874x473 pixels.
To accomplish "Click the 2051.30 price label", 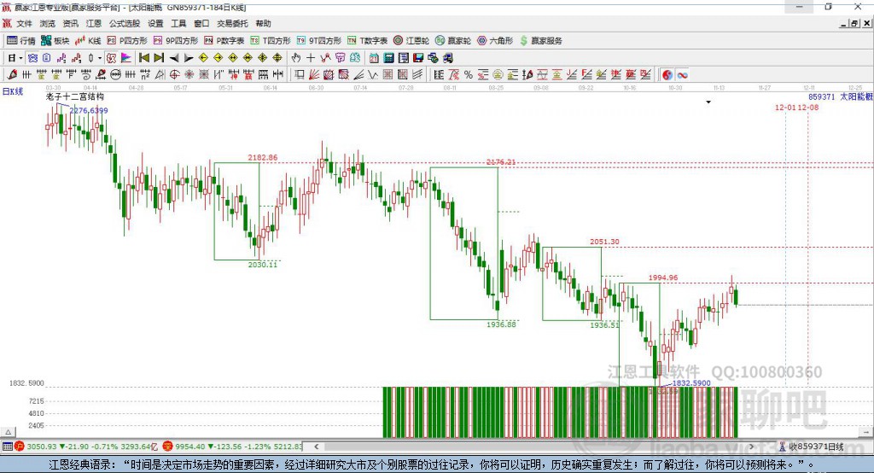I will (605, 242).
